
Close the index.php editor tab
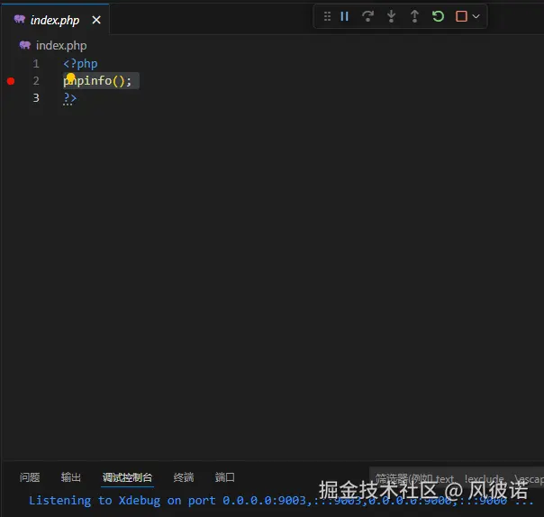tap(96, 20)
